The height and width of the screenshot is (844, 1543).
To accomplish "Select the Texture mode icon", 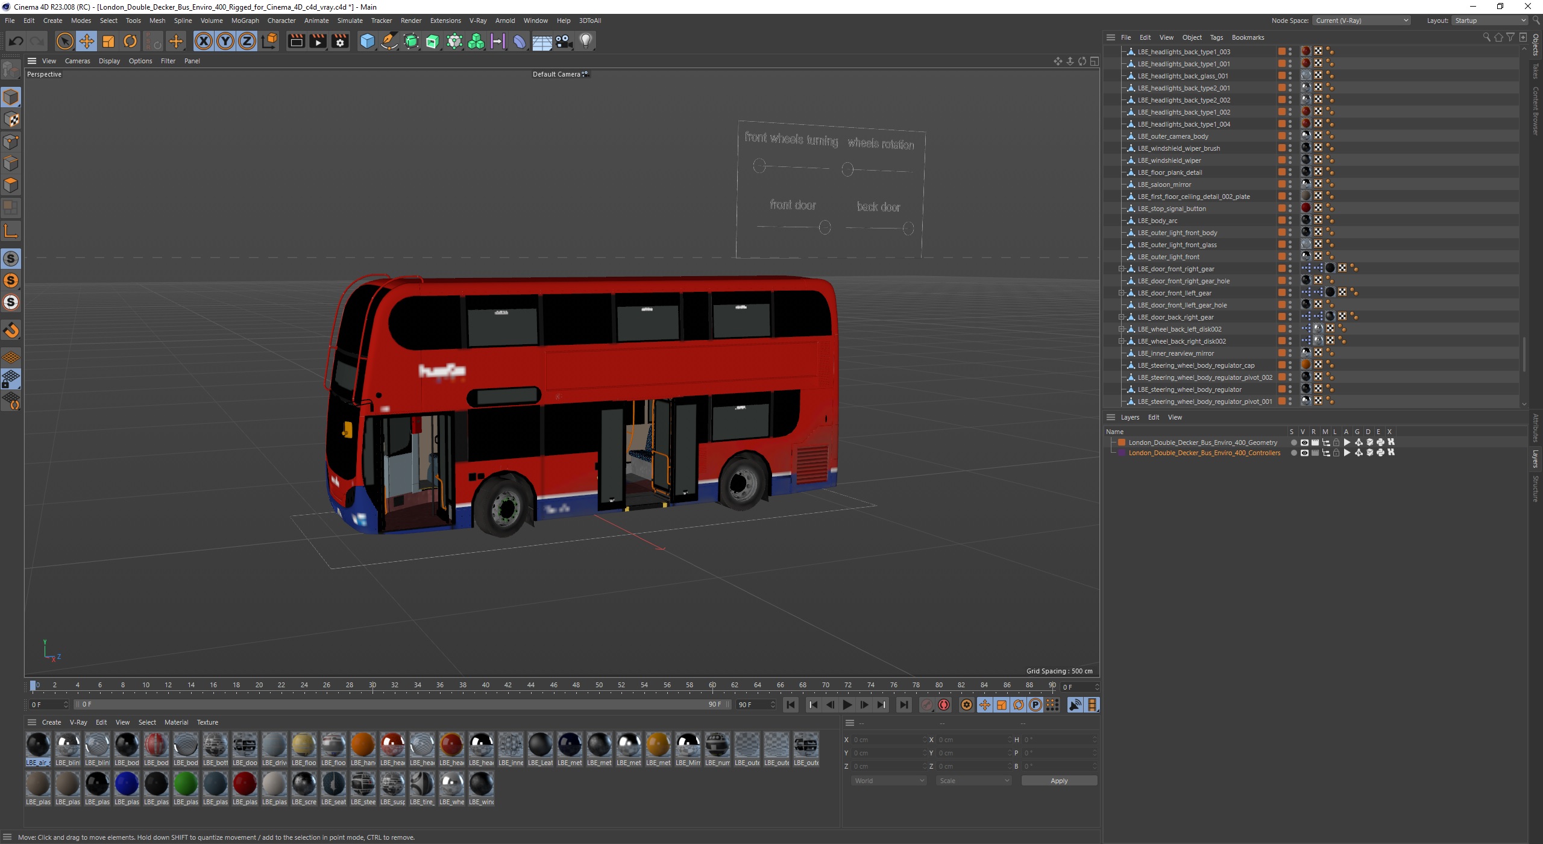I will (x=11, y=119).
